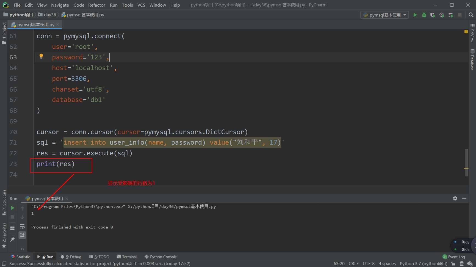The height and width of the screenshot is (267, 476).
Task: Open the Structure tool window tab
Action: (x=4, y=202)
